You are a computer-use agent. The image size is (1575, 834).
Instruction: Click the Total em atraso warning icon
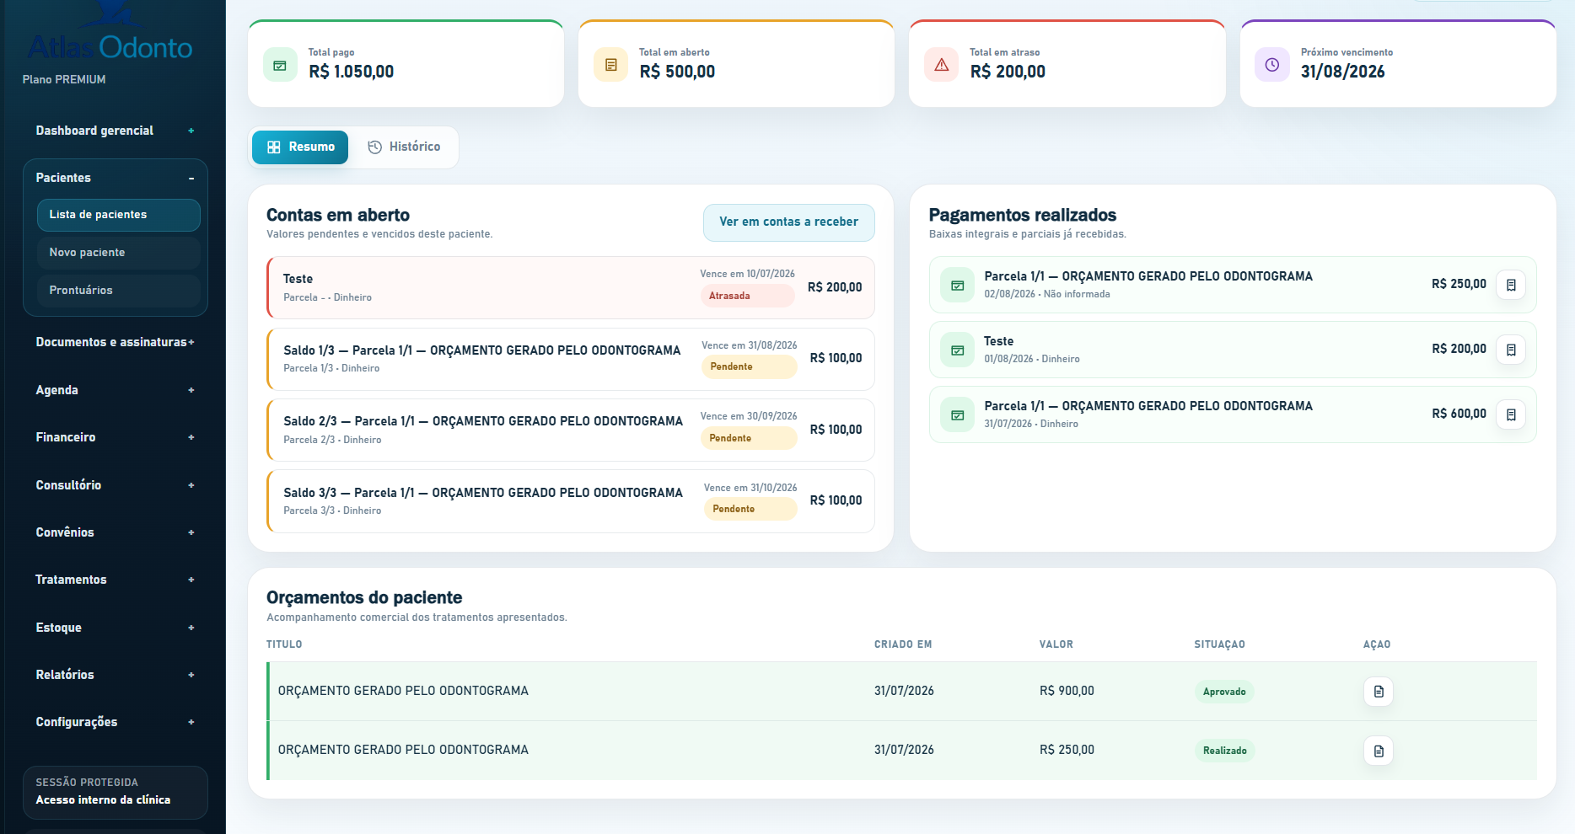tap(941, 65)
